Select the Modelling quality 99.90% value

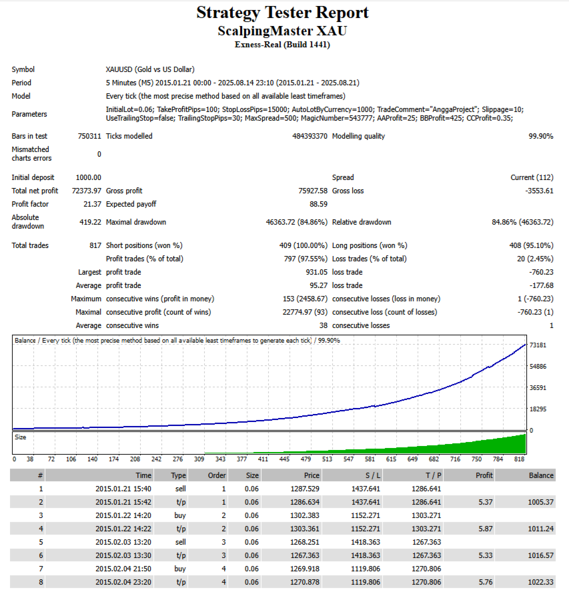541,136
